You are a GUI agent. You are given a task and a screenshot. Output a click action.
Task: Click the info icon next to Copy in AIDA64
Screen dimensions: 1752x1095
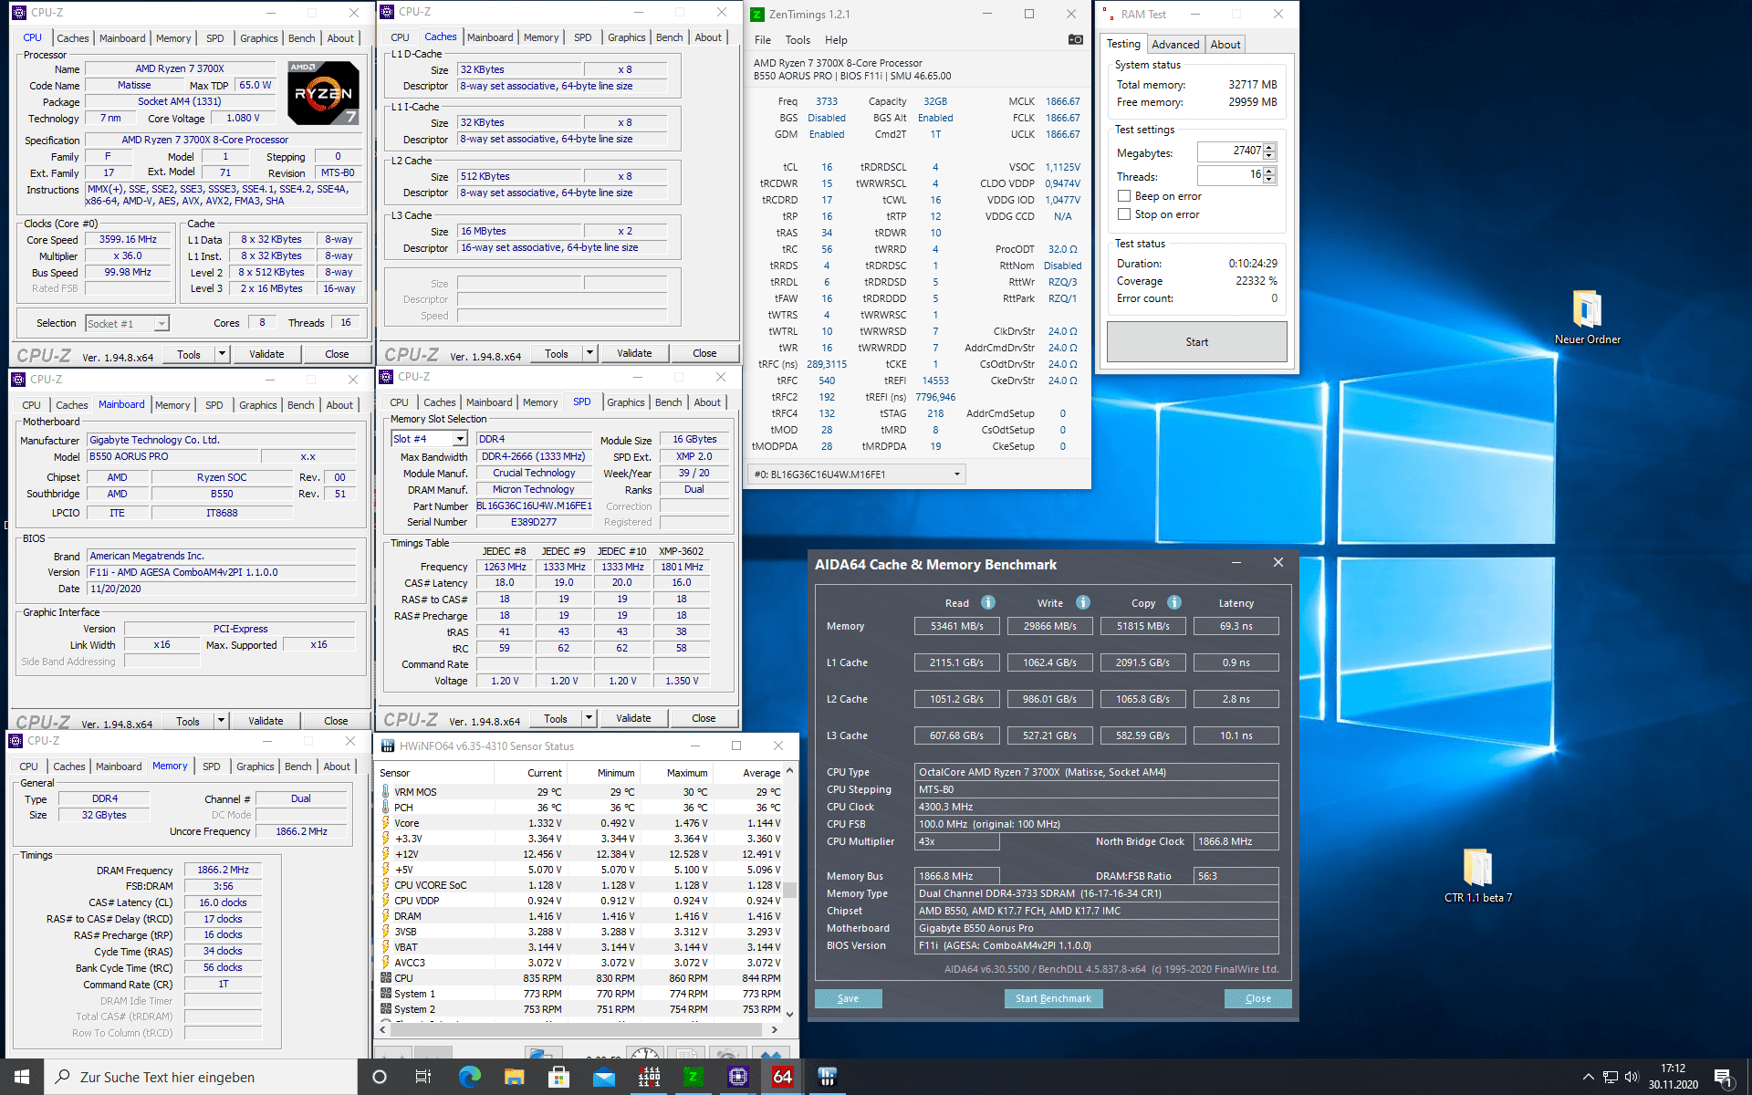coord(1174,602)
